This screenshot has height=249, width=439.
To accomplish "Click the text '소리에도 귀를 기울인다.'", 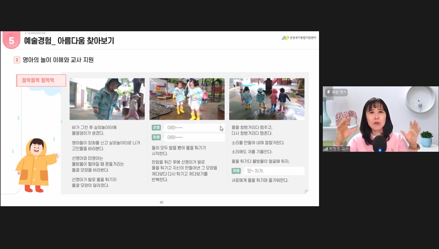I will [252, 151].
